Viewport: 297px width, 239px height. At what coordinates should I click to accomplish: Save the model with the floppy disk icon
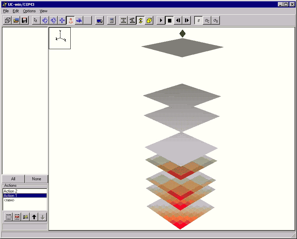click(25, 20)
